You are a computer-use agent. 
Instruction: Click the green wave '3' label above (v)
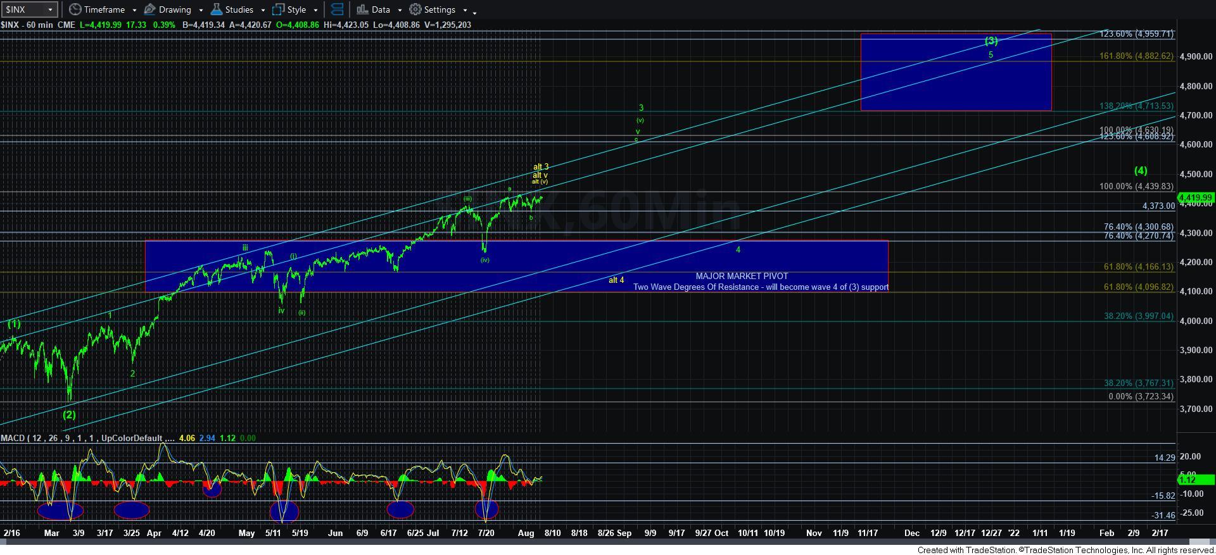(x=641, y=108)
